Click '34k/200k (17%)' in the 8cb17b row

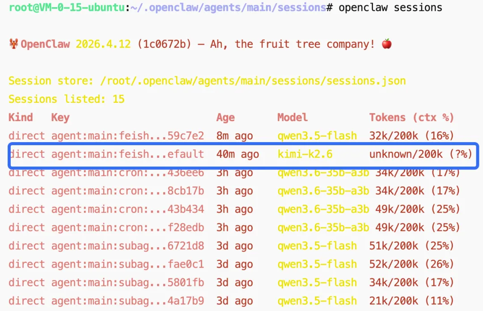click(417, 191)
